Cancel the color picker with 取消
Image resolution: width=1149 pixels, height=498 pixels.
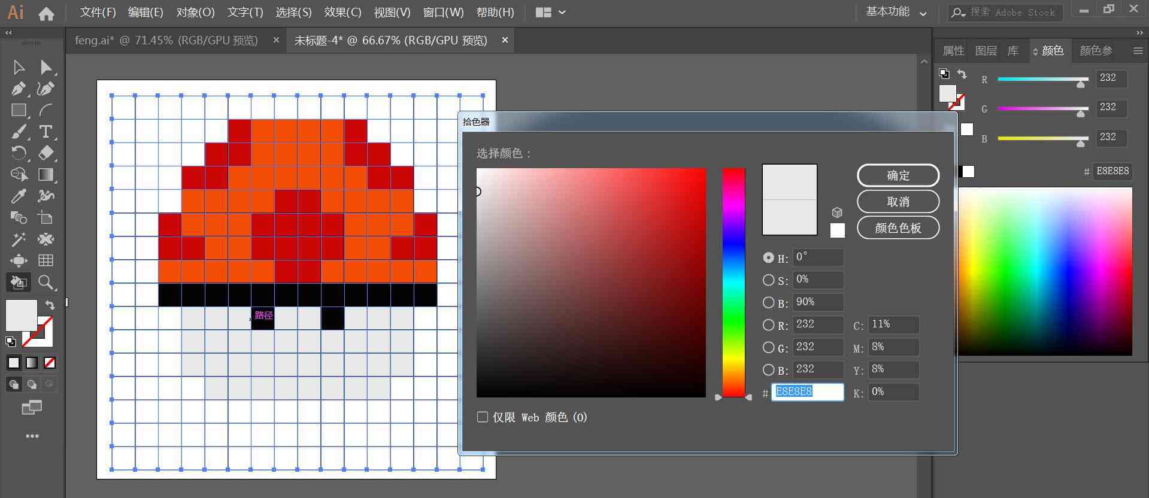pyautogui.click(x=898, y=202)
